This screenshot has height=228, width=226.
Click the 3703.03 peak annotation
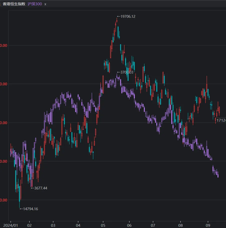(x=127, y=72)
